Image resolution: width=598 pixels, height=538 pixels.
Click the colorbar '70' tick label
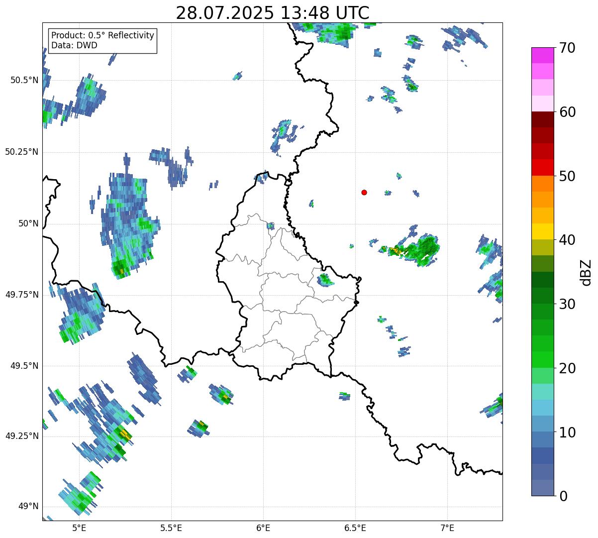point(567,48)
